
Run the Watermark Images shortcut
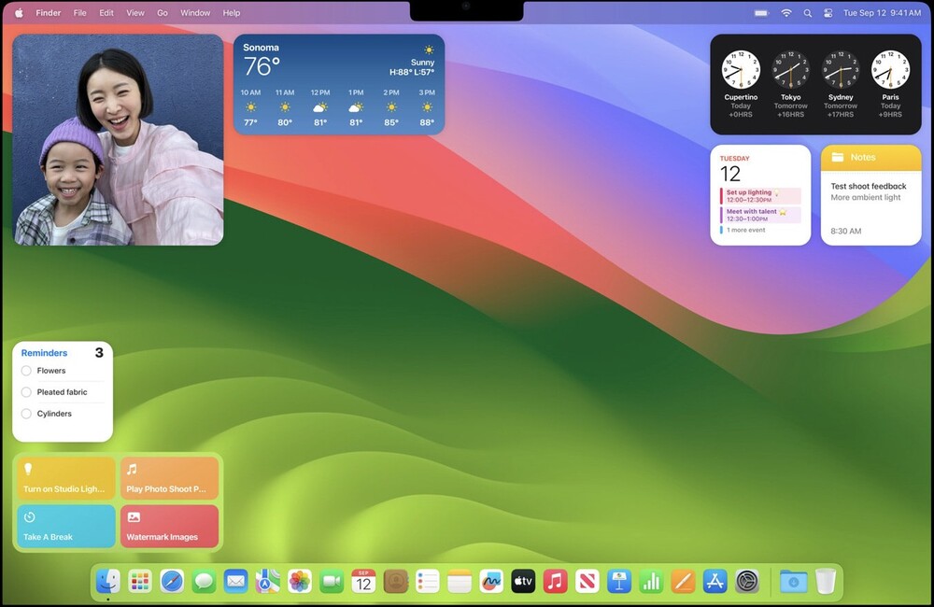click(x=170, y=526)
